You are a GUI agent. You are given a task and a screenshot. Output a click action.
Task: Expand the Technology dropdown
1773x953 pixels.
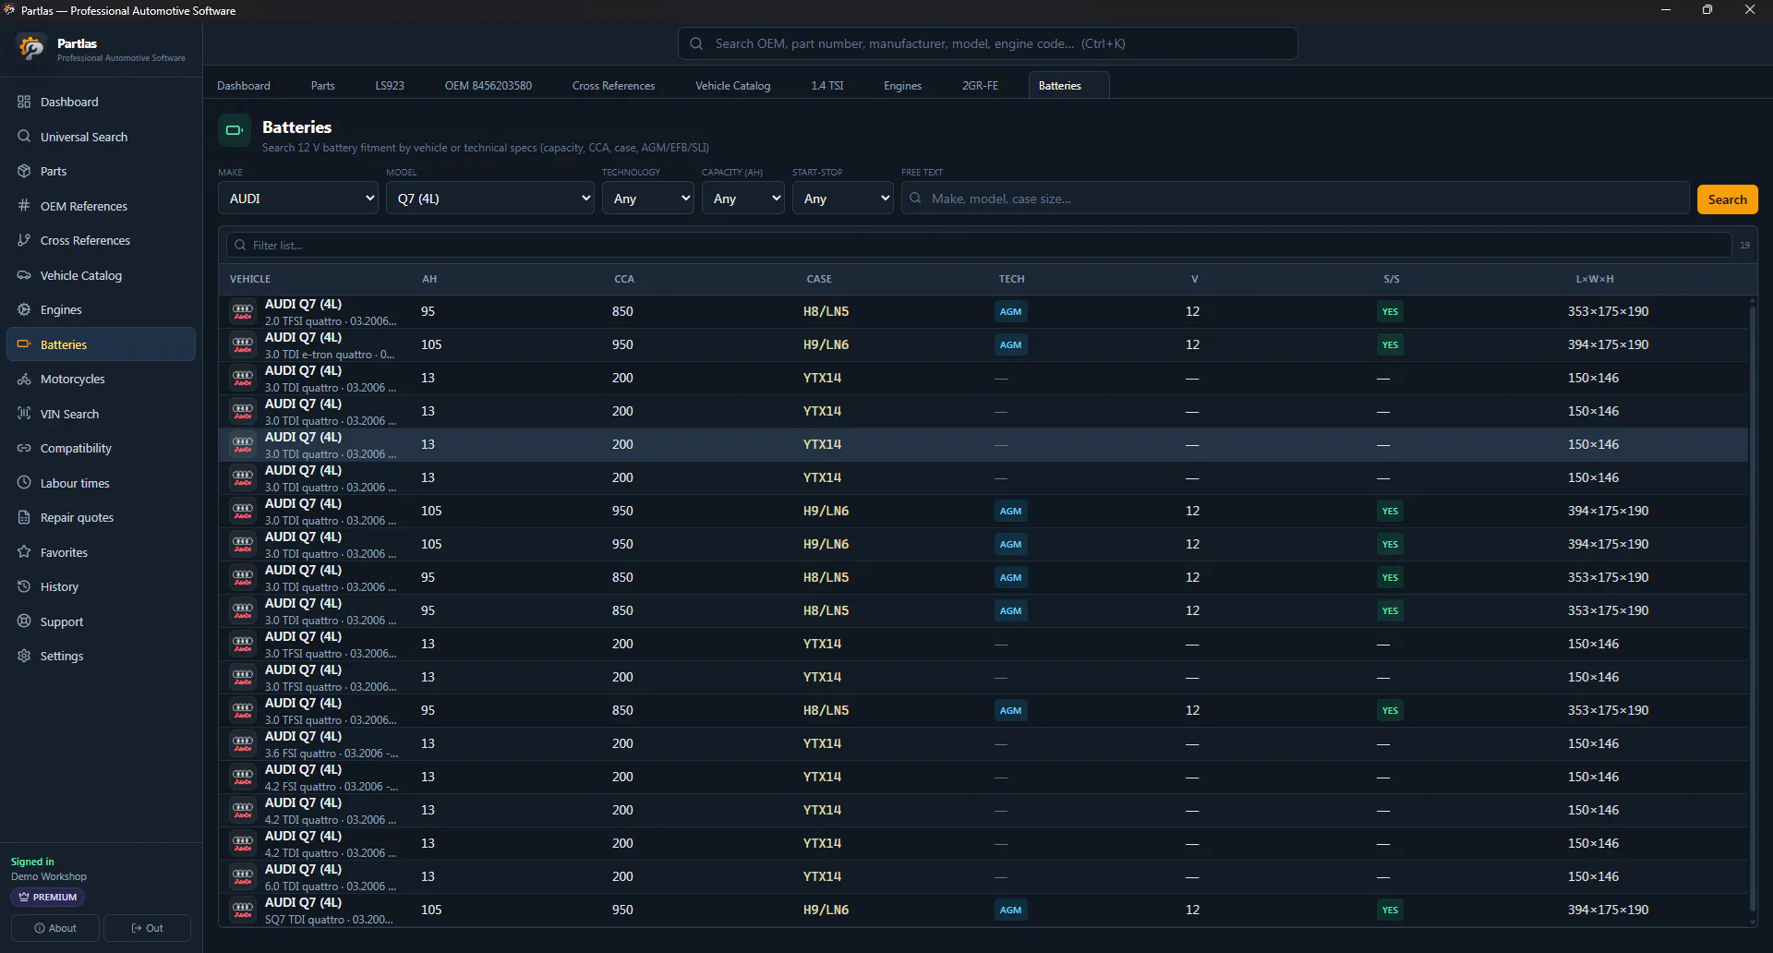click(x=648, y=199)
